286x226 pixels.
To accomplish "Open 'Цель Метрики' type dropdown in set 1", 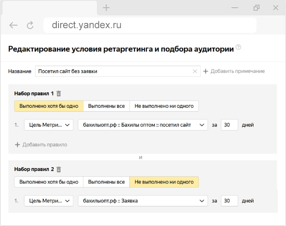I will 49,125.
